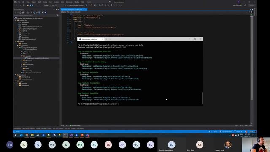Click the master branch indicator in status bar

click(x=238, y=132)
